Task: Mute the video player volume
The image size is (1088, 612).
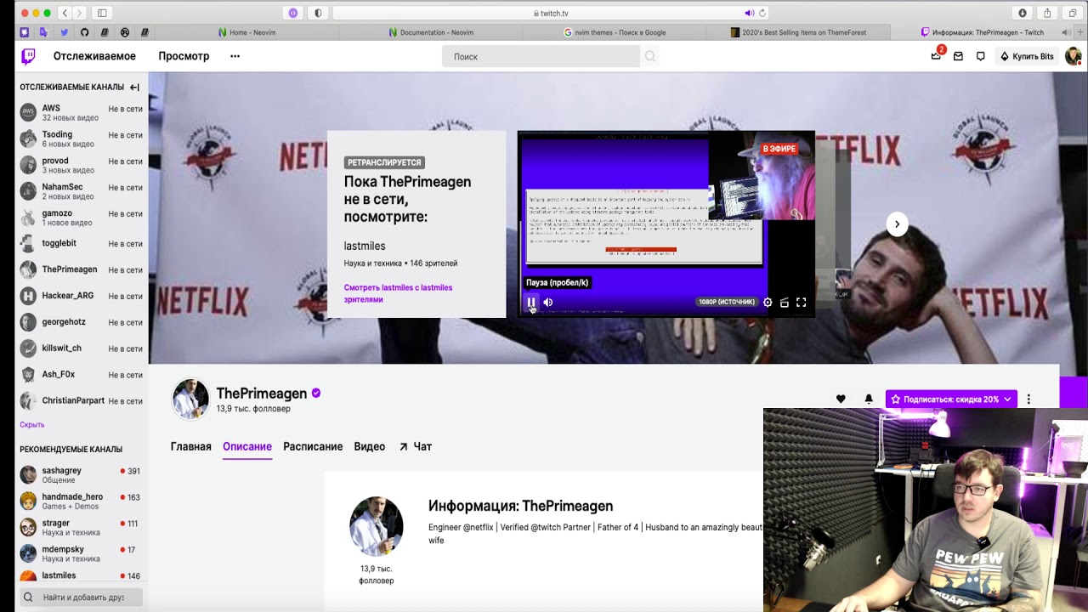Action: pos(548,302)
